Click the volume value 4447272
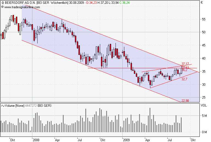 pos(31,106)
